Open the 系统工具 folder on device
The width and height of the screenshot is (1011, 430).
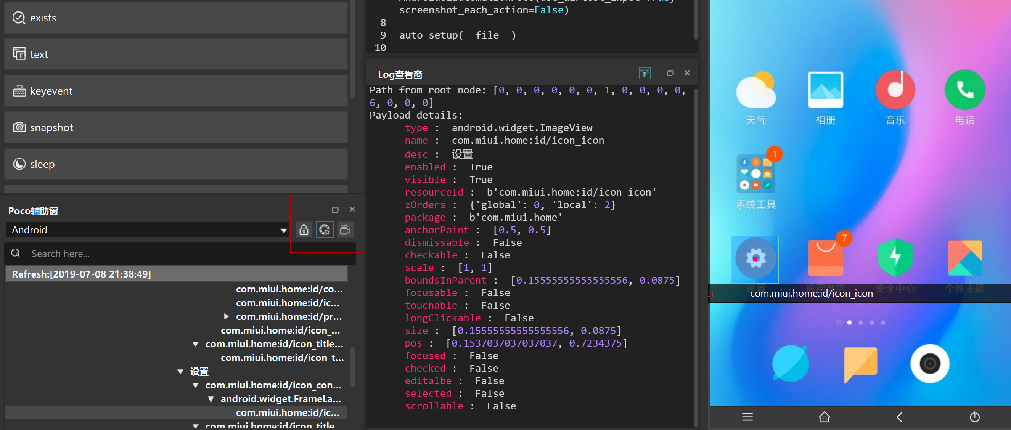click(x=755, y=174)
